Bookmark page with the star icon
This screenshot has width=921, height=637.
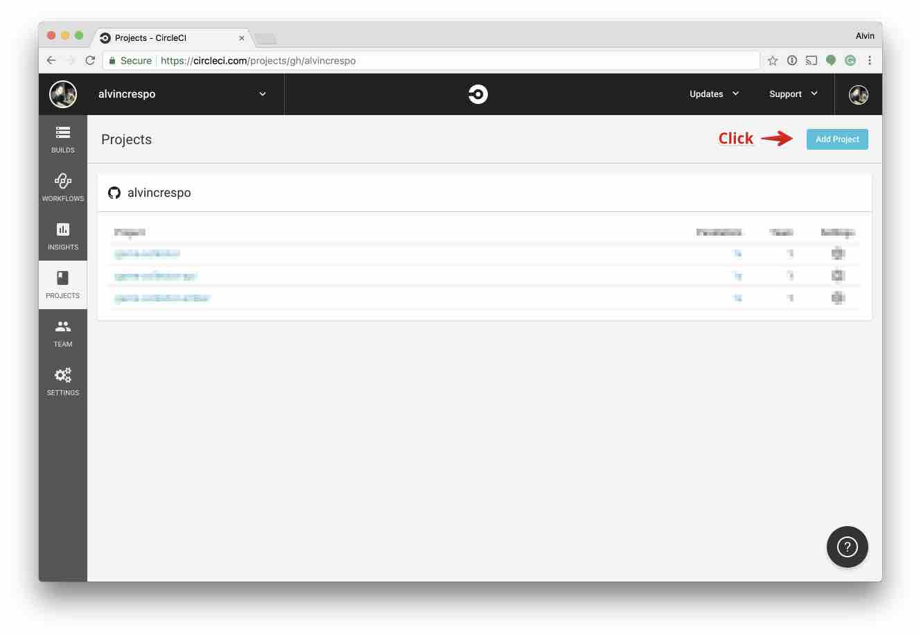click(773, 60)
